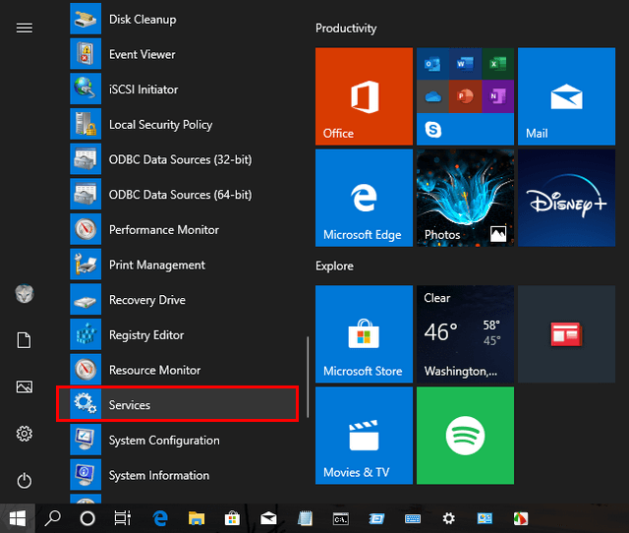
Task: Open Recovery Drive
Action: pos(183,299)
